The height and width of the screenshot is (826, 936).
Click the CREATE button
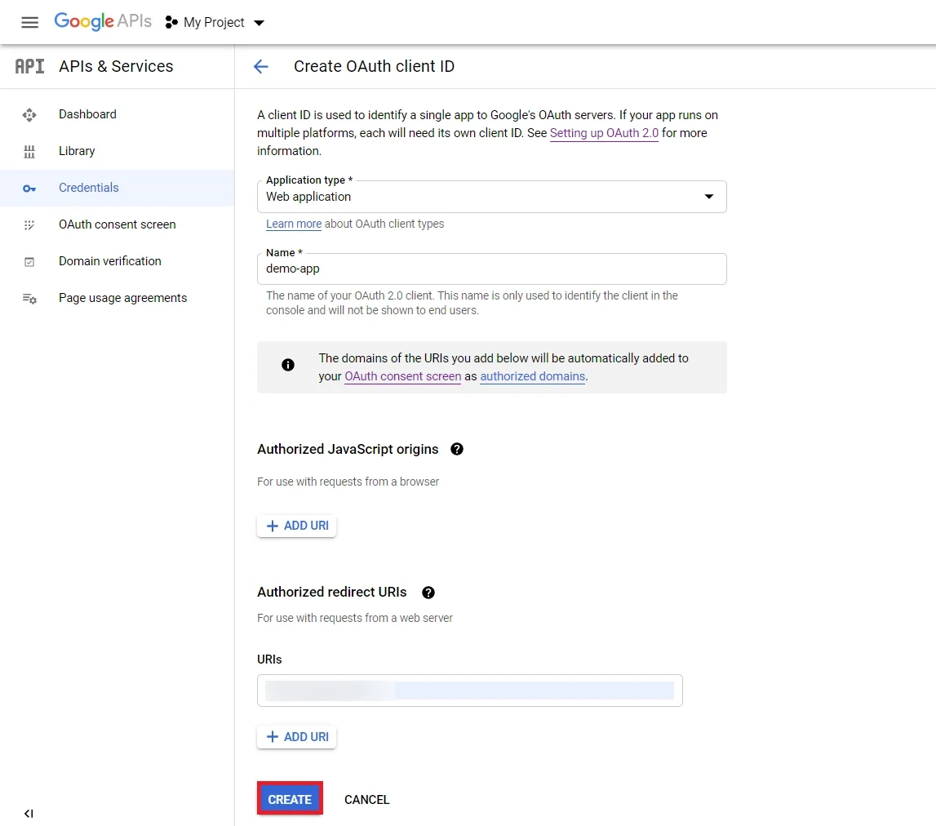pyautogui.click(x=290, y=799)
